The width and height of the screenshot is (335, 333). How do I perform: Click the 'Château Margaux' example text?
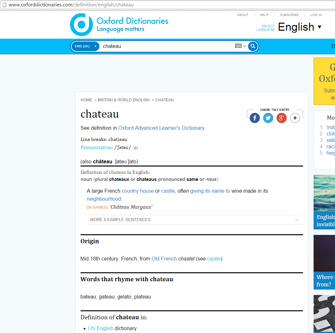coord(131,207)
